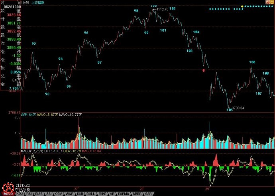This screenshot has height=196, width=275.
Task: Open the RSI indicator tab
Action: (29, 194)
